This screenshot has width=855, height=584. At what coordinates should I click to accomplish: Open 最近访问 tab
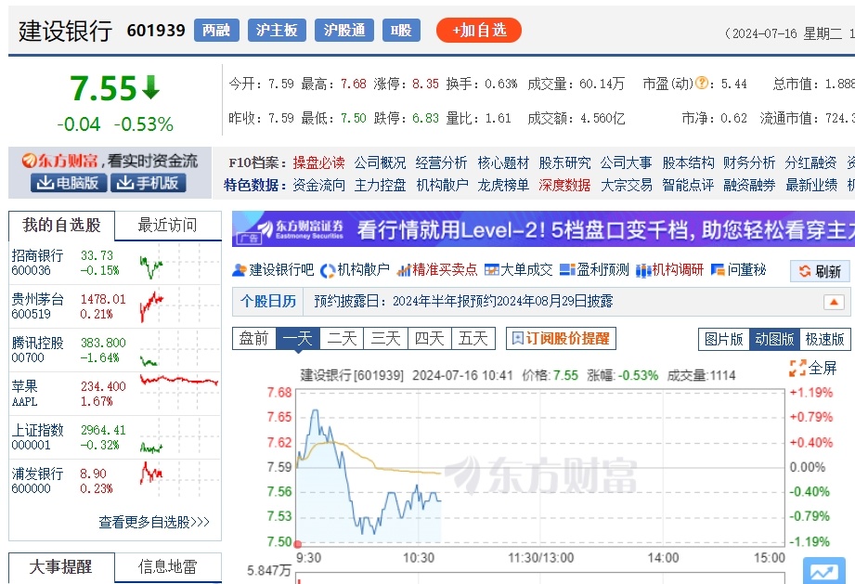167,226
